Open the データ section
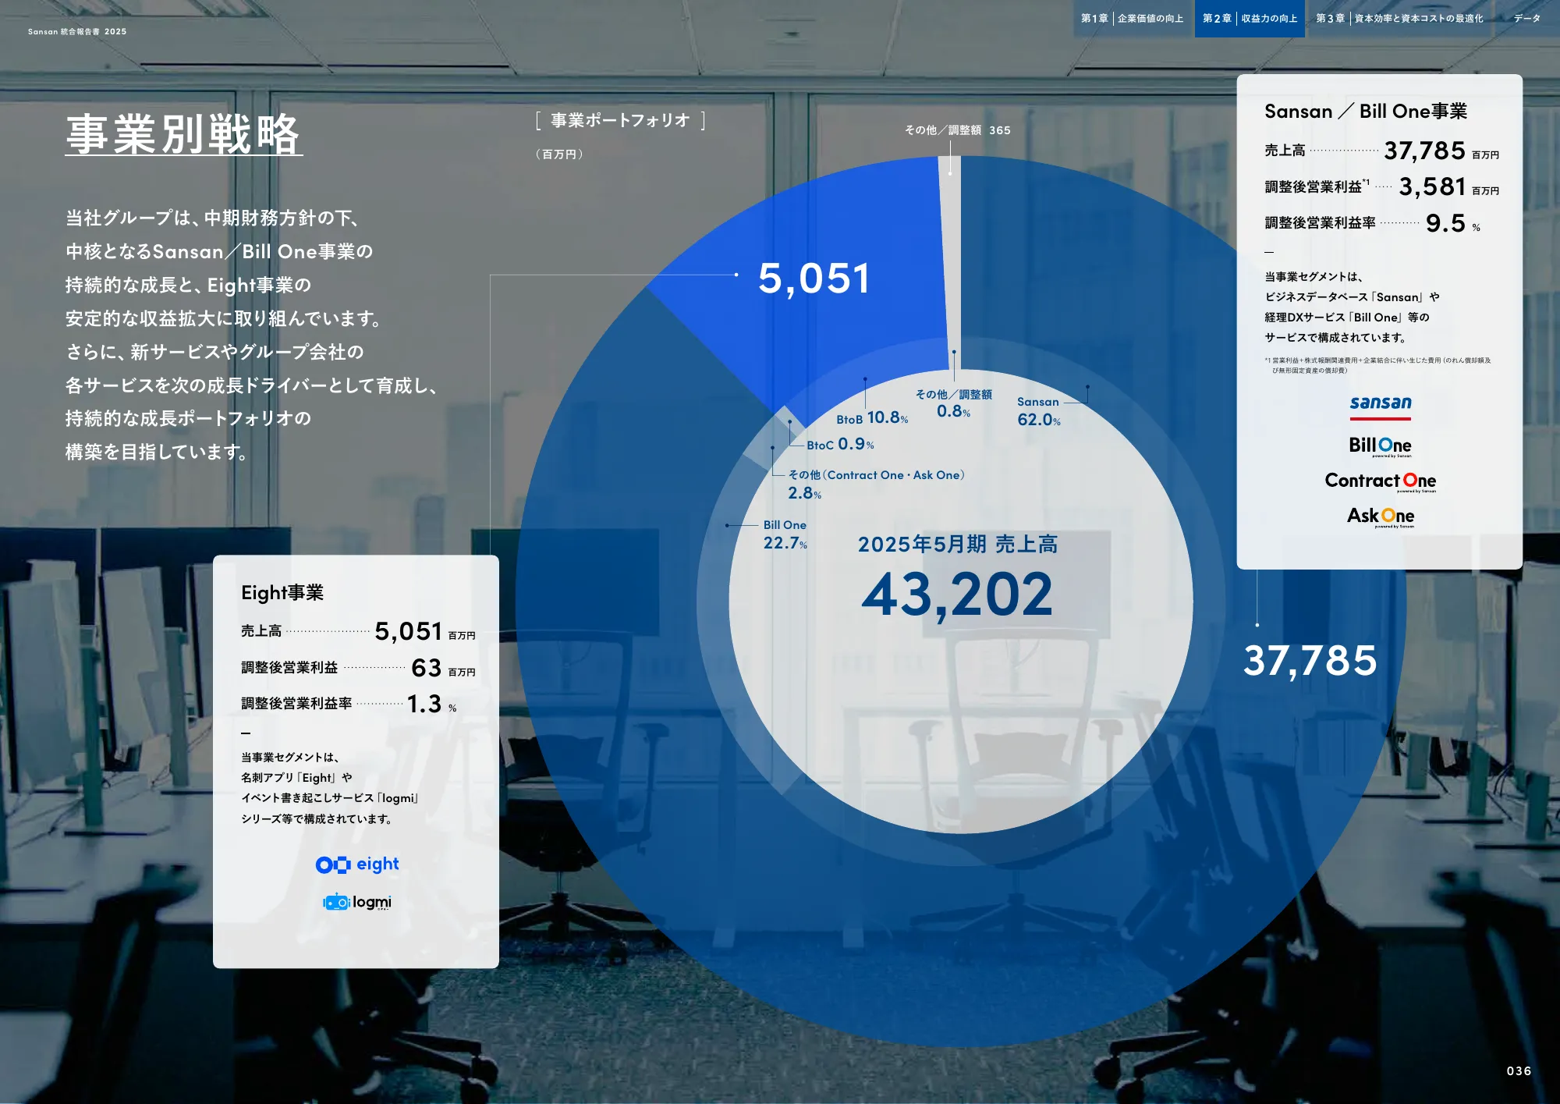 [1529, 18]
